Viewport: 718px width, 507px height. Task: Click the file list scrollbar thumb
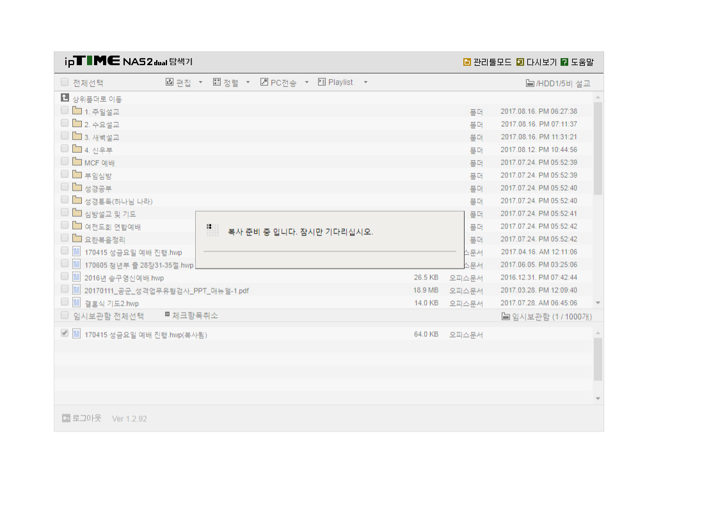pos(598,148)
